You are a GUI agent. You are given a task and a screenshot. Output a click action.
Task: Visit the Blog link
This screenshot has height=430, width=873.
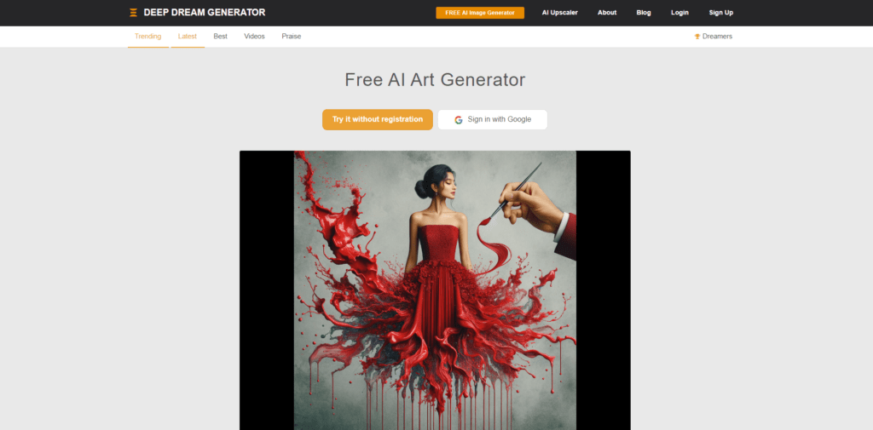click(644, 13)
